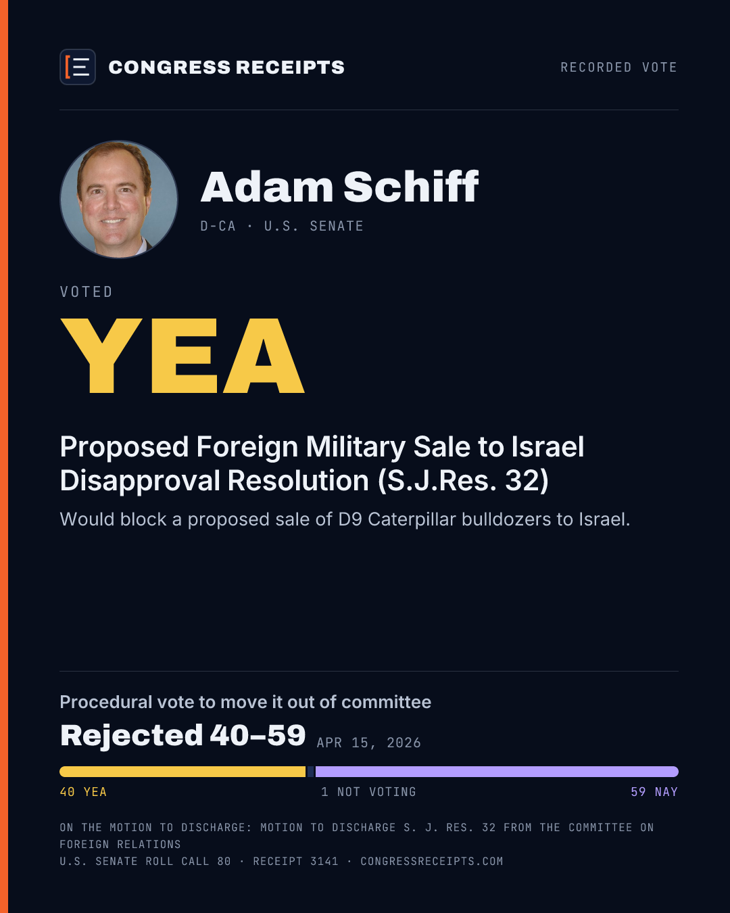This screenshot has height=913, width=730.
Task: Open the congressreceipts.com footer link
Action: click(432, 862)
